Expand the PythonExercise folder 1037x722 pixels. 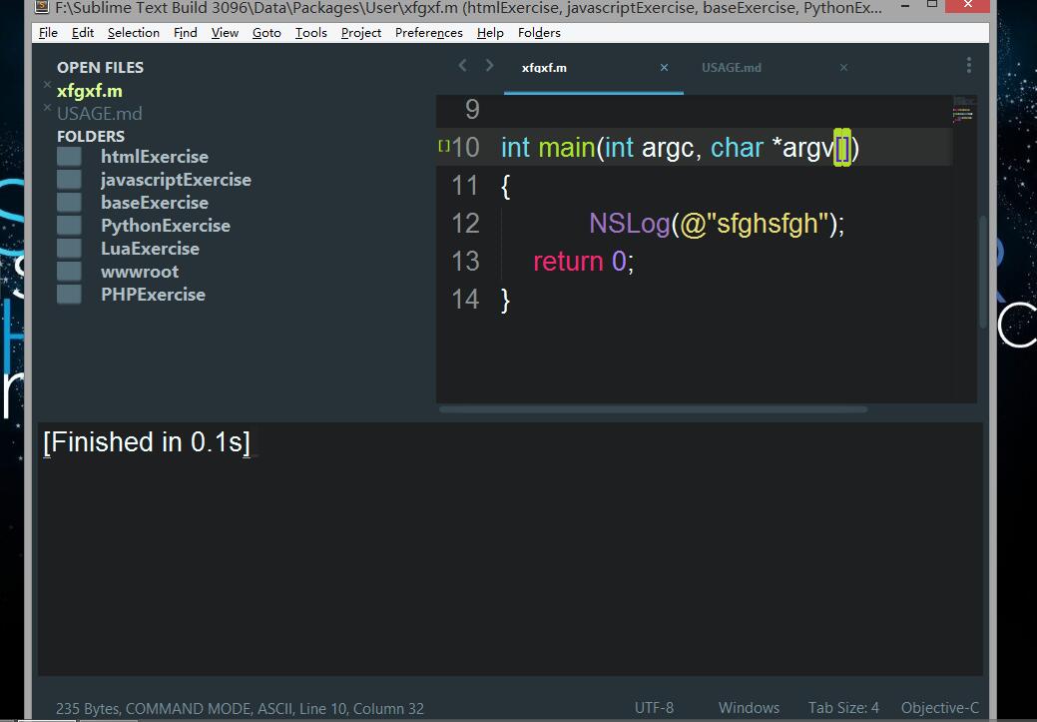(69, 226)
